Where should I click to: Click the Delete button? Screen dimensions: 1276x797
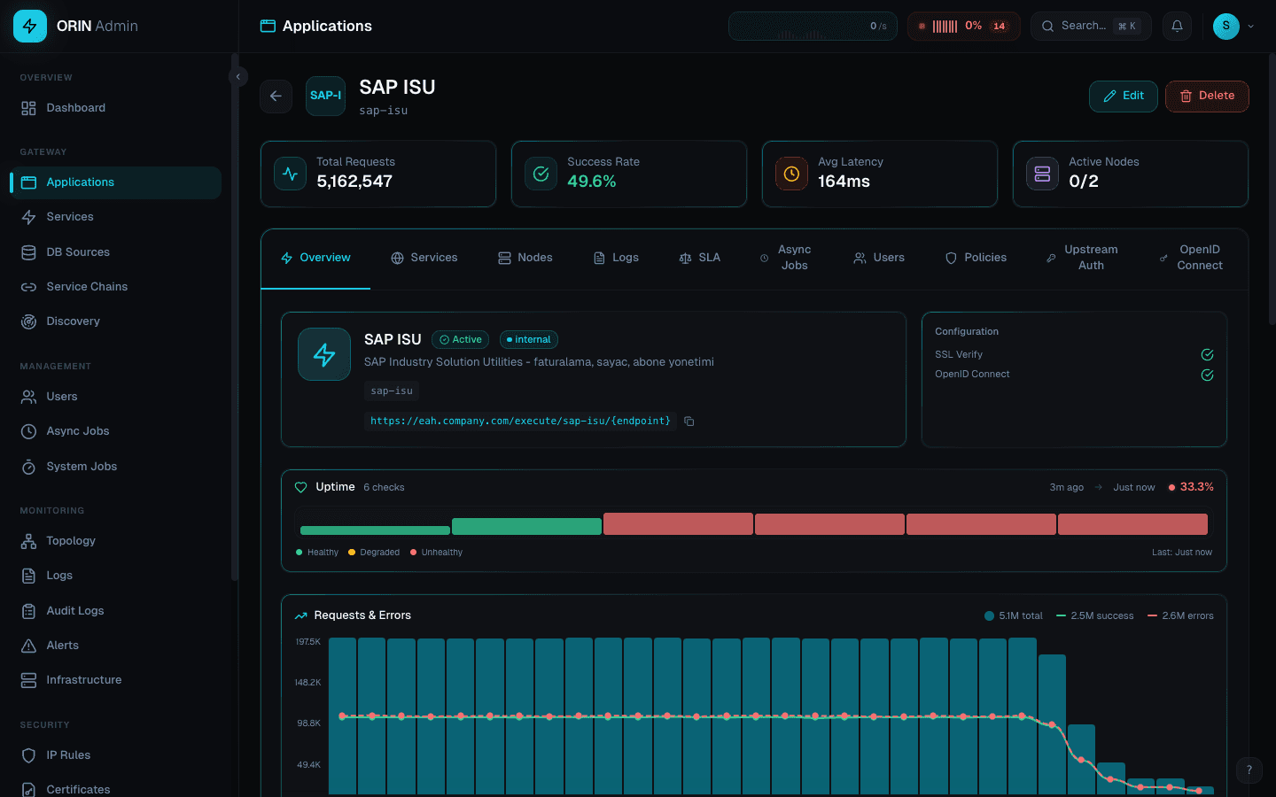1206,96
